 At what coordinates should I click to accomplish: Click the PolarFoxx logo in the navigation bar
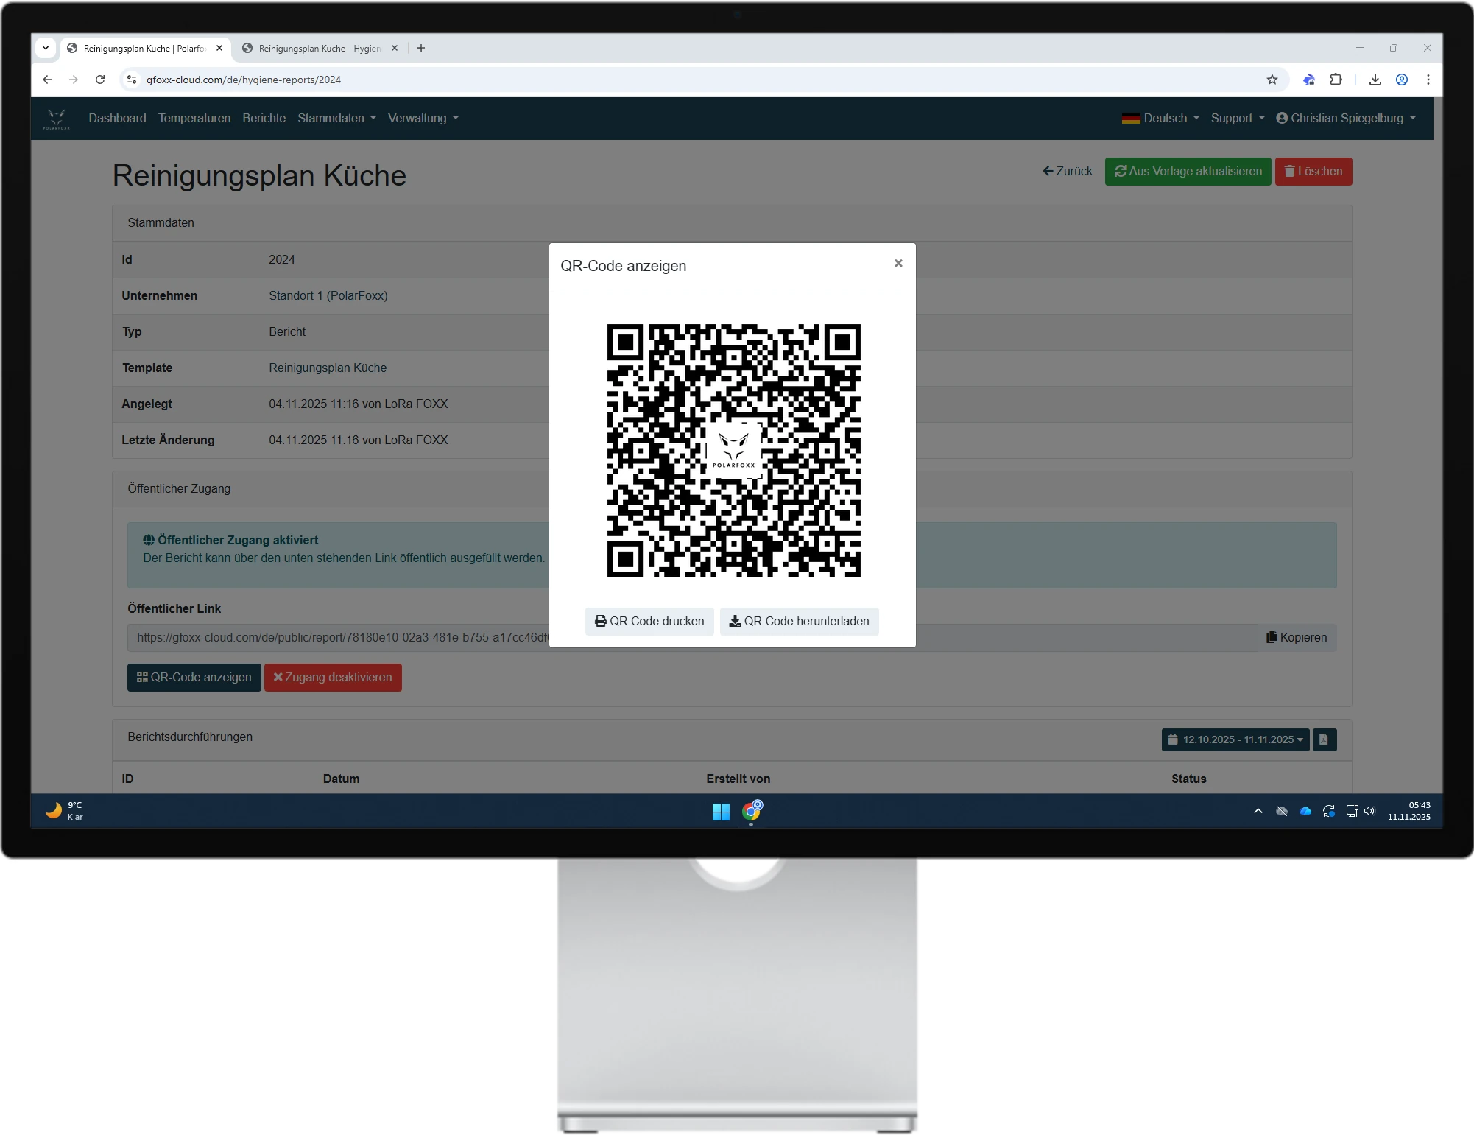pyautogui.click(x=57, y=119)
